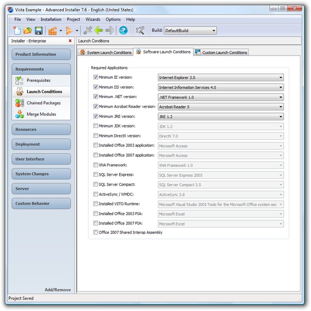Click the Chained Packages icon
This screenshot has width=311, height=311.
[20, 103]
